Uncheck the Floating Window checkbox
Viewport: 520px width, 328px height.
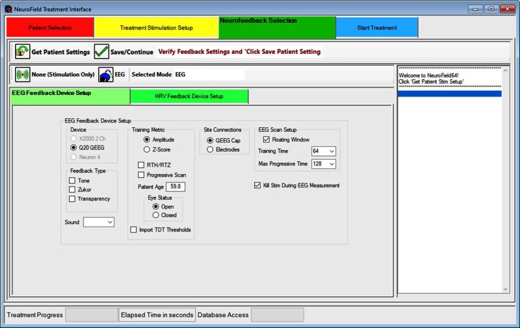pos(266,139)
